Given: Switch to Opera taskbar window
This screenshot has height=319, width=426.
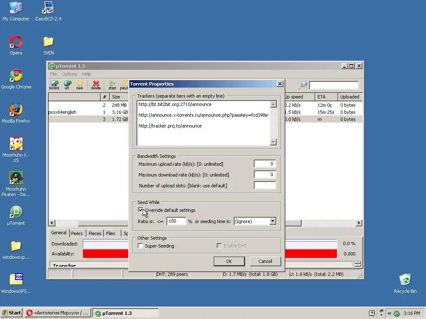Looking at the screenshot, I should click(x=57, y=313).
